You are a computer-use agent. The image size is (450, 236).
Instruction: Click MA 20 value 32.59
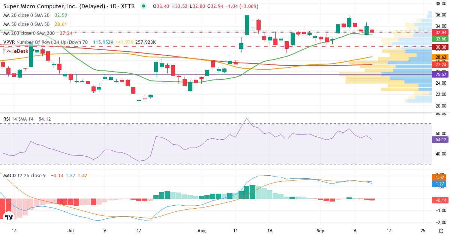click(61, 15)
